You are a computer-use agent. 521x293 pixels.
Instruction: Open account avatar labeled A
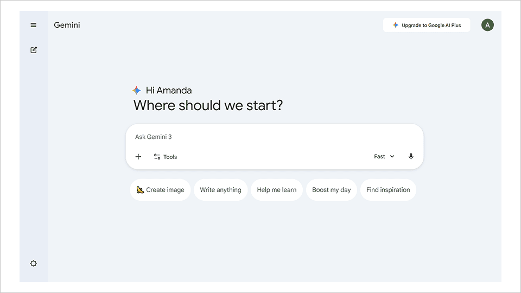point(487,25)
